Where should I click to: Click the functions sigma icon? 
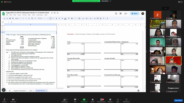tap(107, 18)
